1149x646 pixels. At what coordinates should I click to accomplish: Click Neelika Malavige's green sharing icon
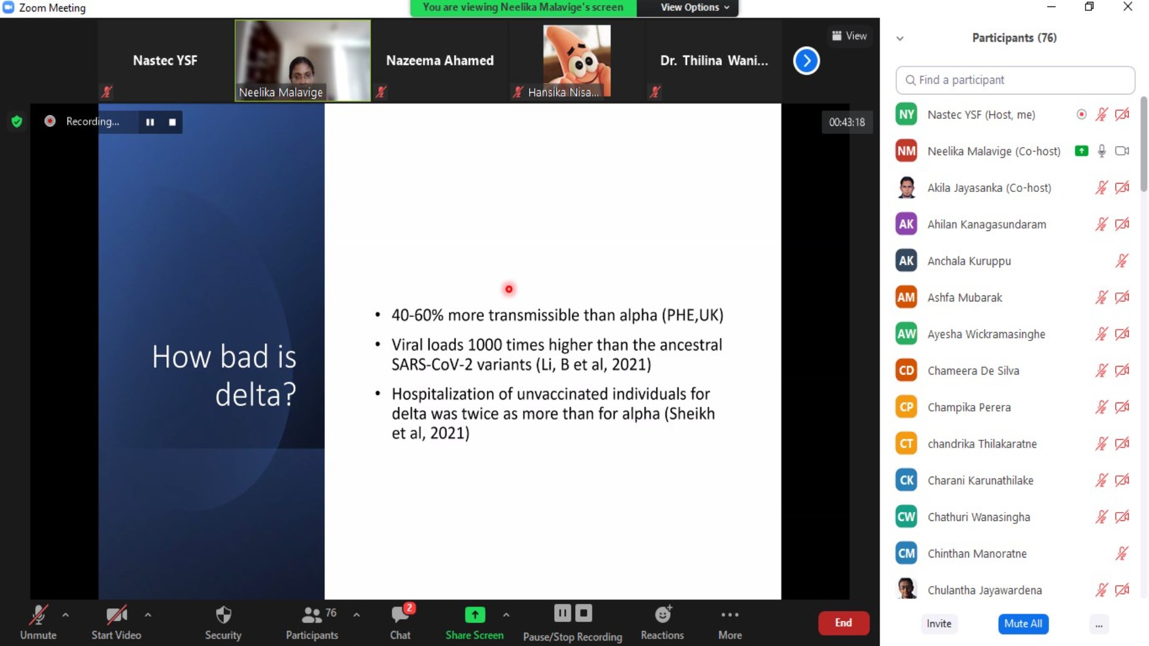1081,151
